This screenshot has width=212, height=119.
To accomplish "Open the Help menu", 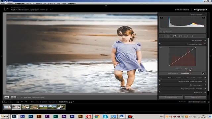I will pyautogui.click(x=72, y=3).
